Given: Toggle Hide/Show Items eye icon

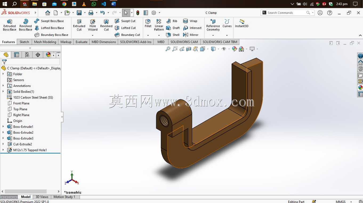Looking at the screenshot, I should pyautogui.click(x=224, y=49).
